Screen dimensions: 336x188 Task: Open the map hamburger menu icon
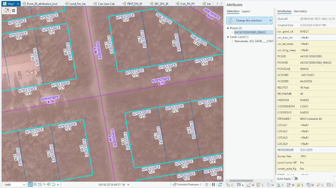click(13, 10)
